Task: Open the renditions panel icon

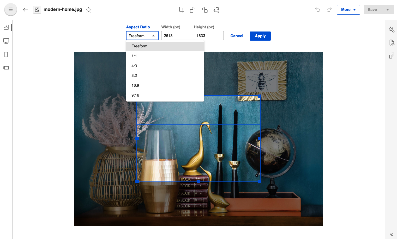Action: (392, 55)
